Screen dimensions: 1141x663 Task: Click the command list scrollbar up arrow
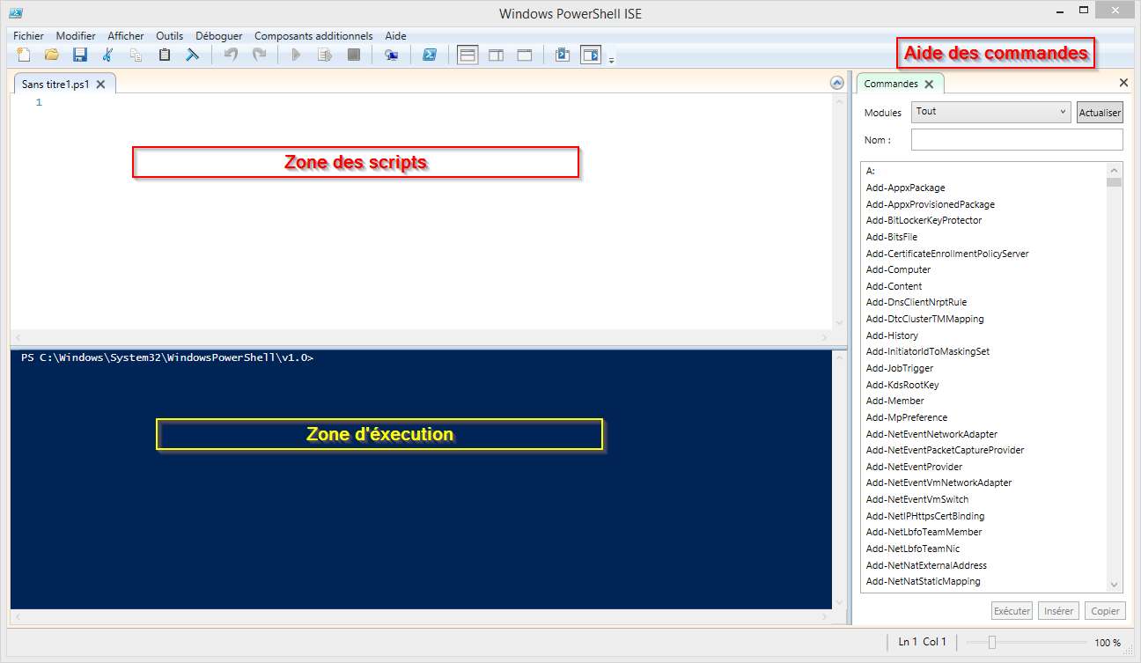point(1115,171)
